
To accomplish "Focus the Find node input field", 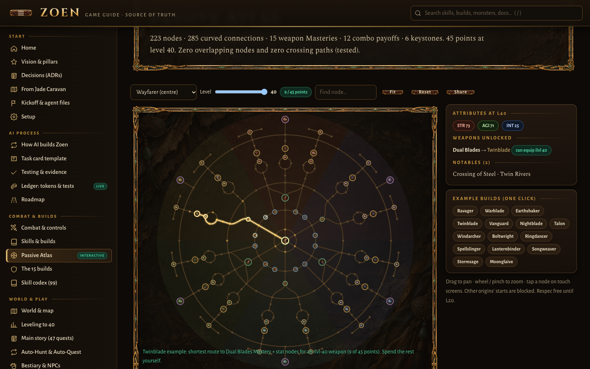I will [346, 92].
